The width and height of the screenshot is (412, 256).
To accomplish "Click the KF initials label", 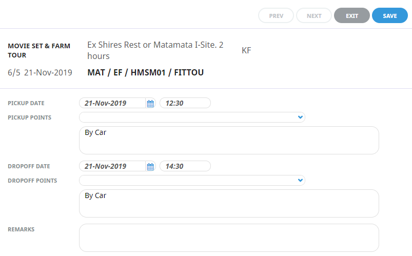I will (246, 50).
